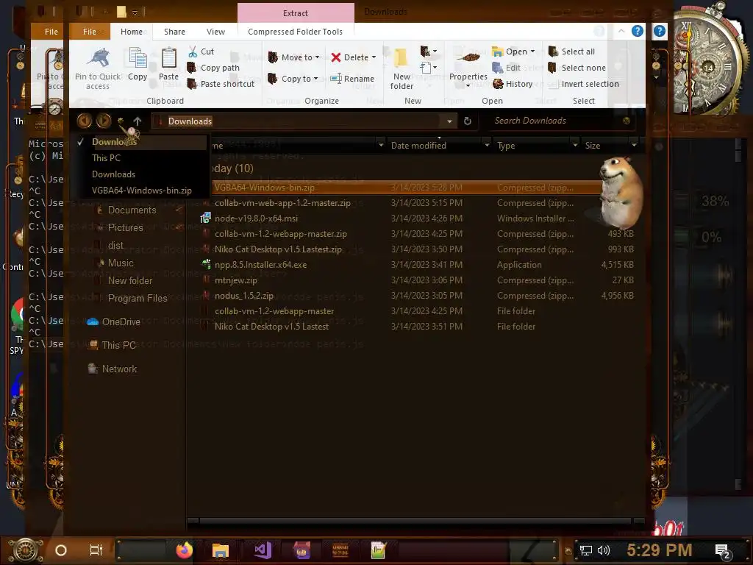Collapse the ribbon with the chevron arrow
Image resolution: width=753 pixels, height=565 pixels.
click(621, 31)
